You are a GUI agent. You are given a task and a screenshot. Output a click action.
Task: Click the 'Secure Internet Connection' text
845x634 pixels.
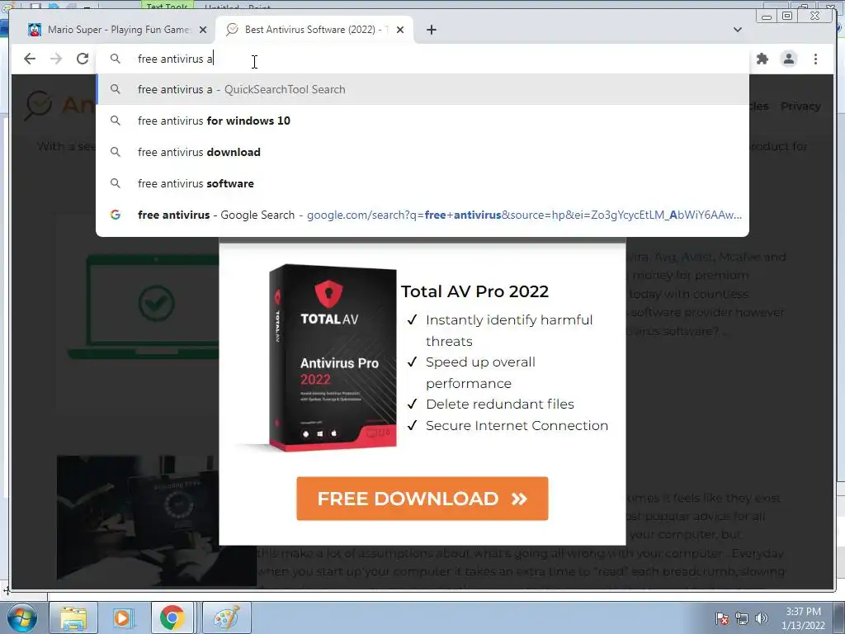pyautogui.click(x=517, y=425)
